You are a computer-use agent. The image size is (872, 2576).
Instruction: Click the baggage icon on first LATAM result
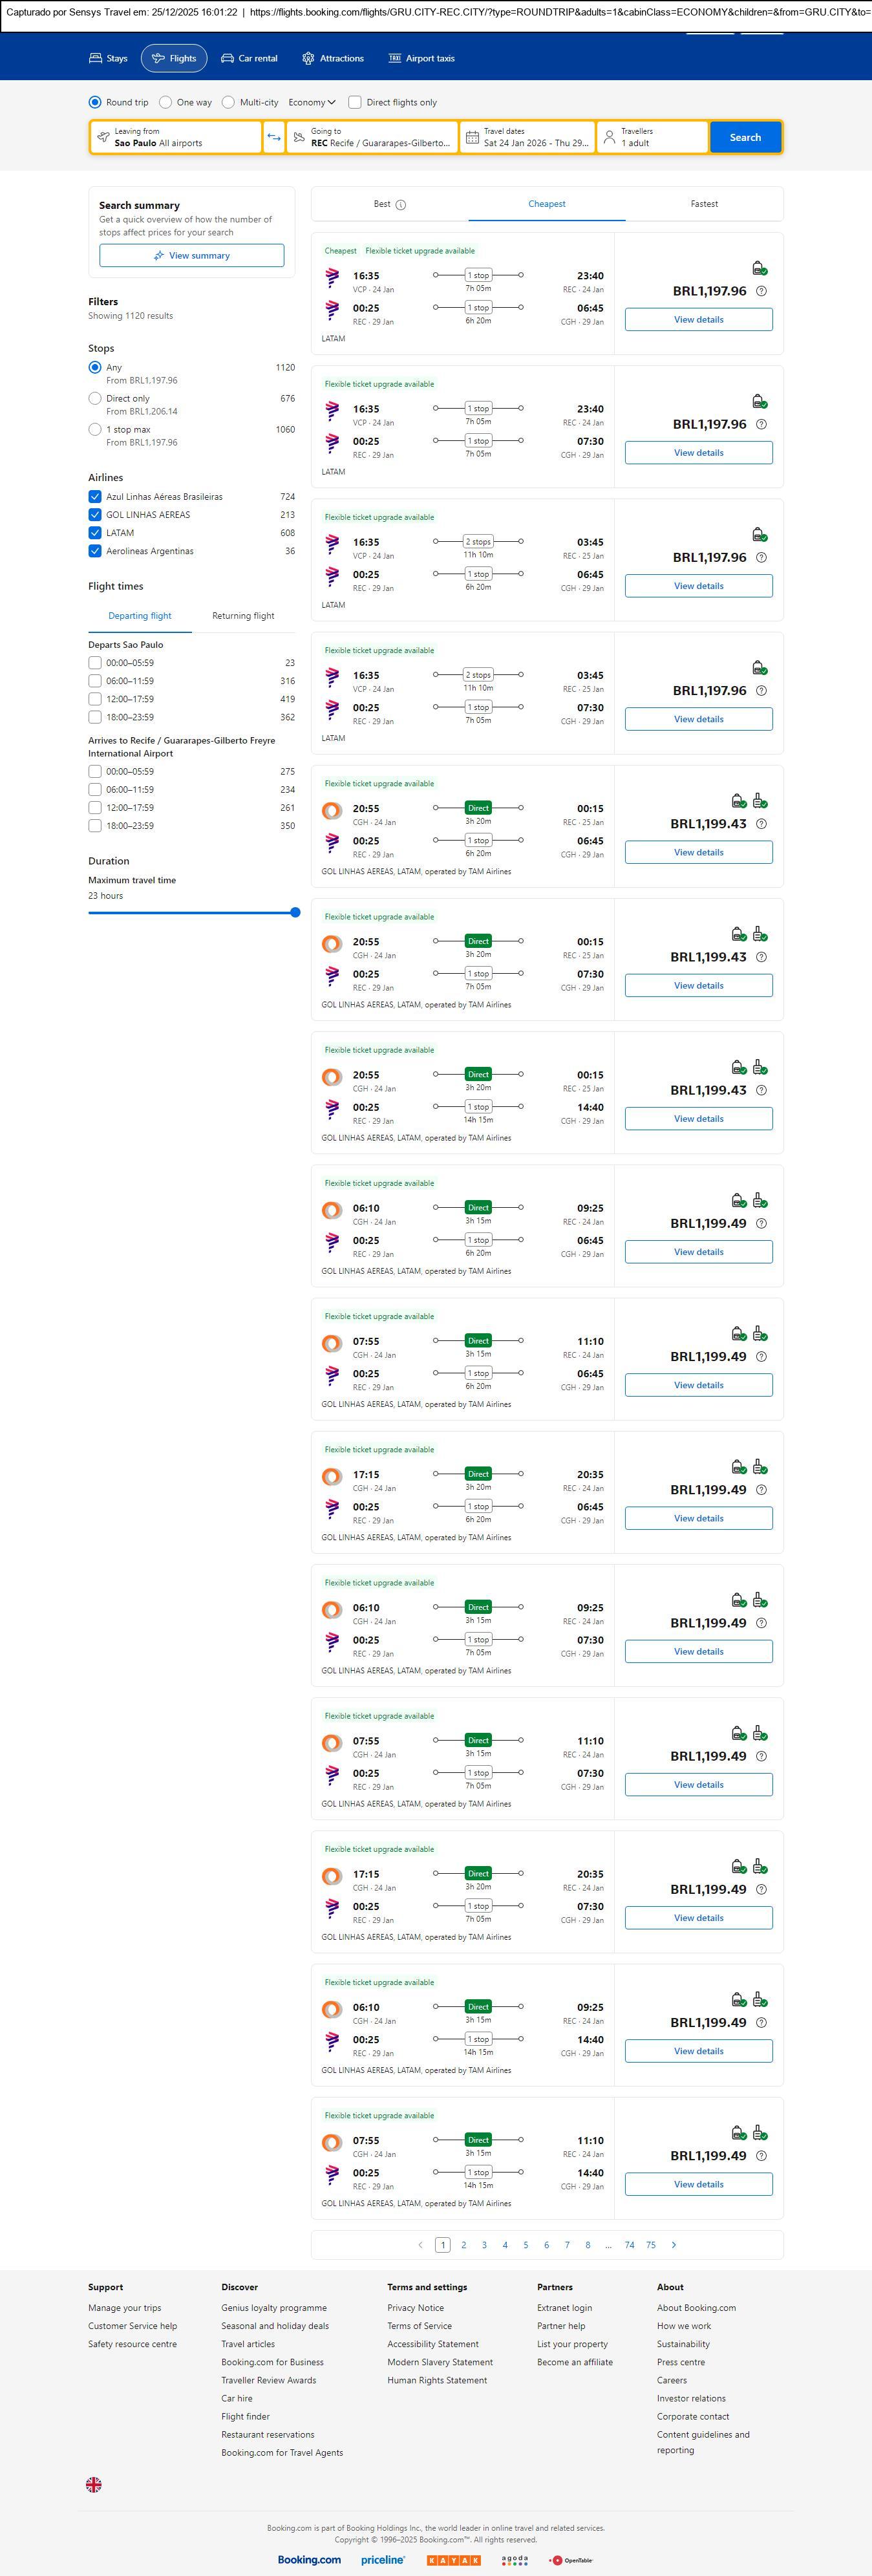[759, 268]
